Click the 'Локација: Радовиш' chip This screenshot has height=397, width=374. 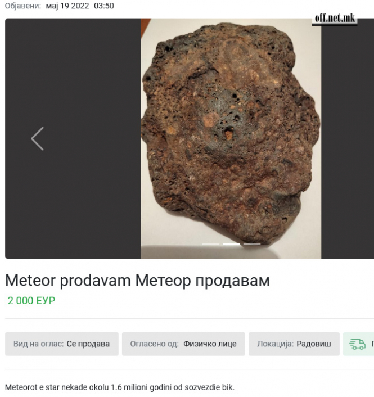click(294, 344)
